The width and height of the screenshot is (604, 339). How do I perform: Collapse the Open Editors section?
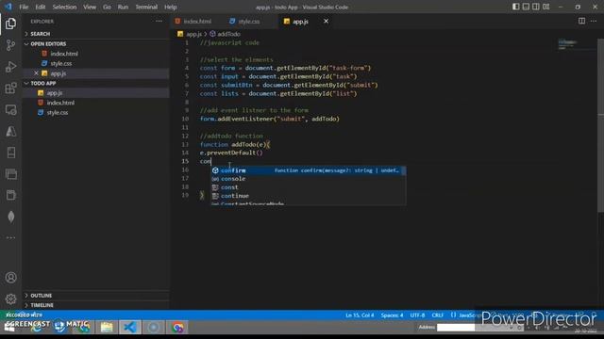(96, 44)
